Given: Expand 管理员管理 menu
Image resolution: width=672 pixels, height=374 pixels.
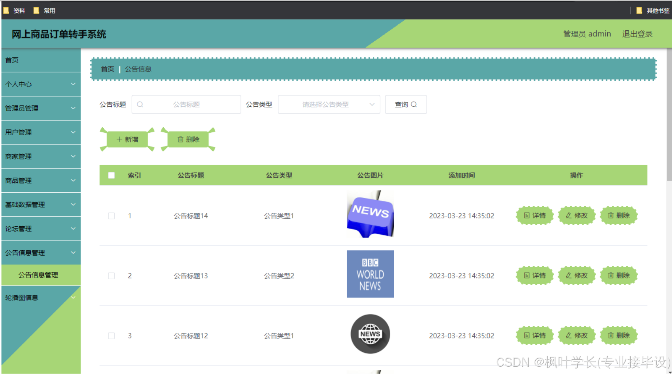Looking at the screenshot, I should 41,108.
